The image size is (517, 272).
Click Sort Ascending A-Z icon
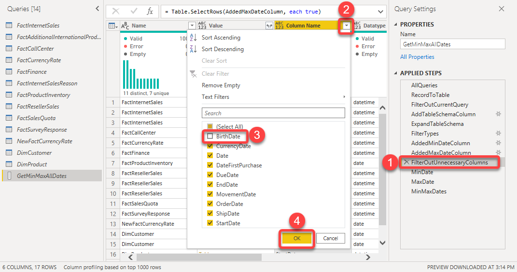click(x=193, y=38)
